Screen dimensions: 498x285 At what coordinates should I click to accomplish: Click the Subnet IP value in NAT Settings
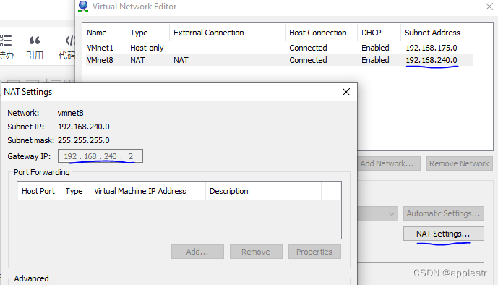(84, 127)
